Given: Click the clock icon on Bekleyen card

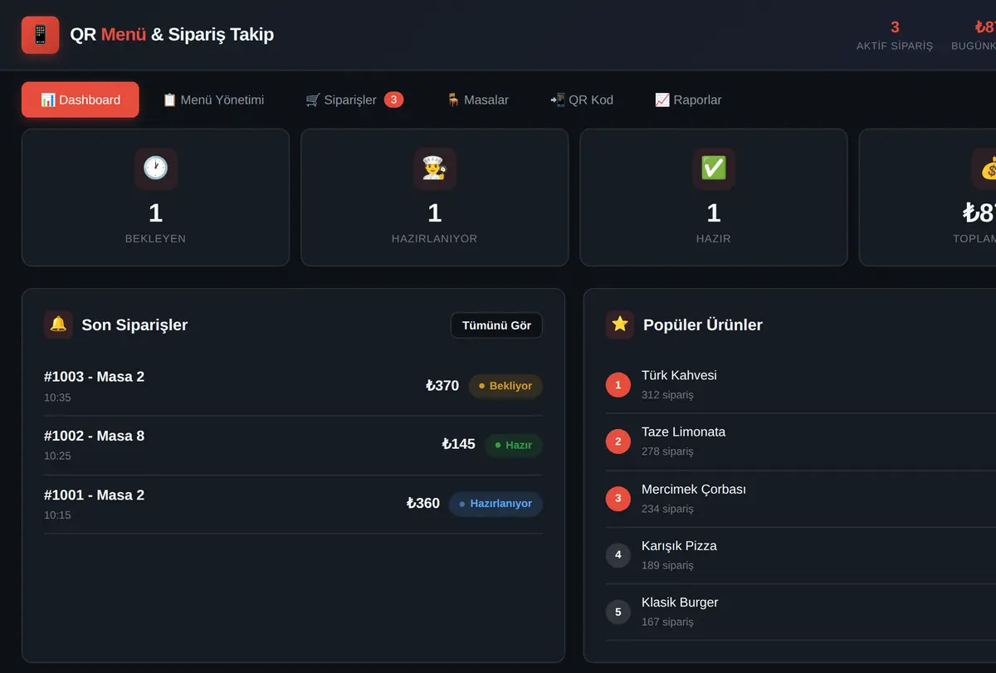Looking at the screenshot, I should coord(155,168).
